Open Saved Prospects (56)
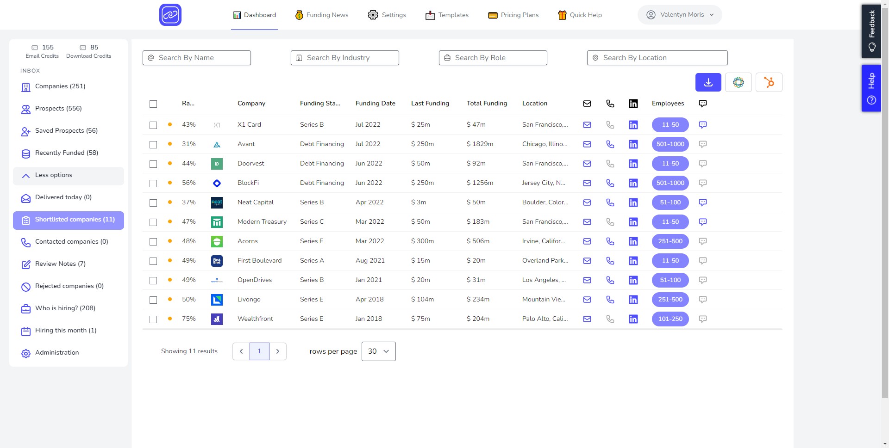 coord(69,131)
